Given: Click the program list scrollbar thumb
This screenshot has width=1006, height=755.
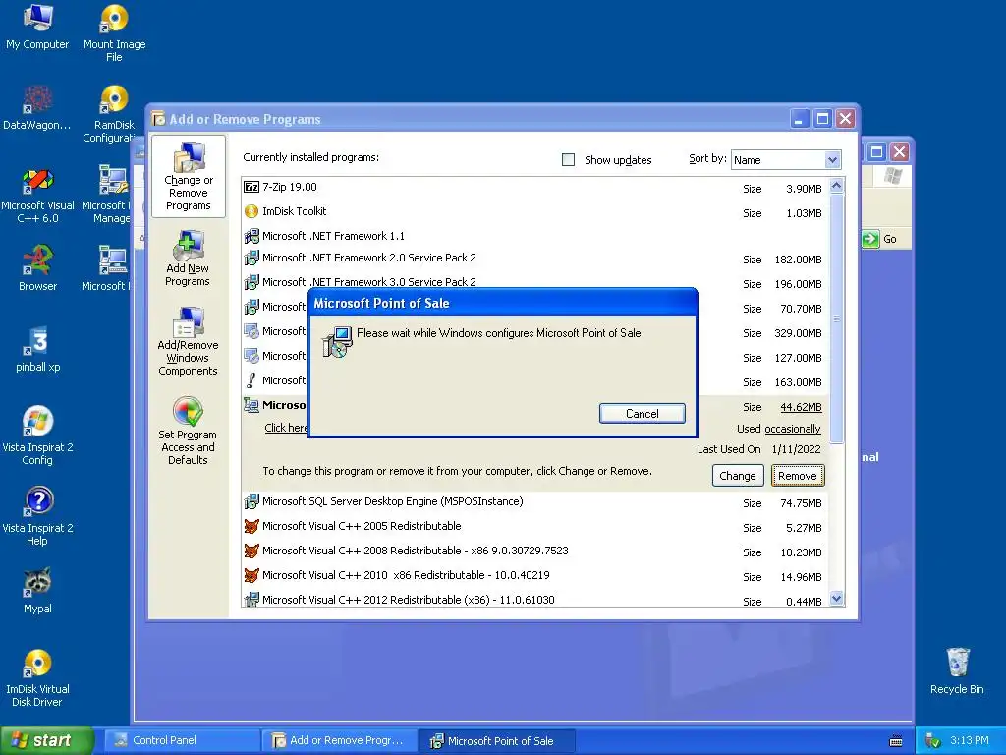Looking at the screenshot, I should [836, 319].
